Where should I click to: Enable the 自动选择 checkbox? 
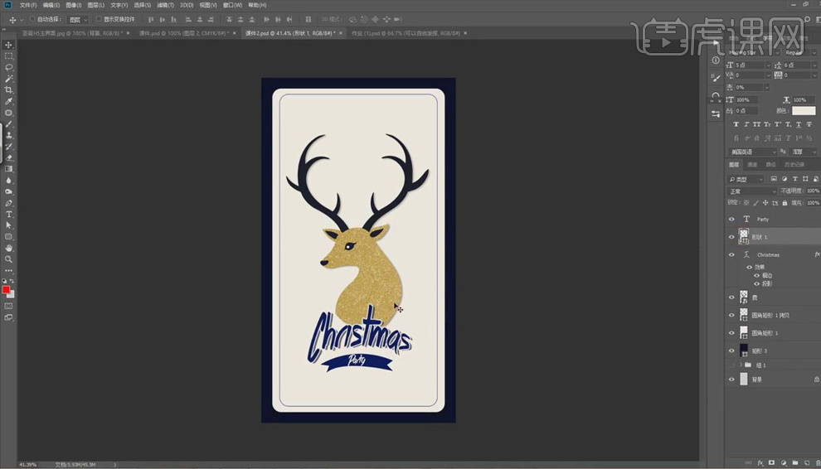click(32, 18)
